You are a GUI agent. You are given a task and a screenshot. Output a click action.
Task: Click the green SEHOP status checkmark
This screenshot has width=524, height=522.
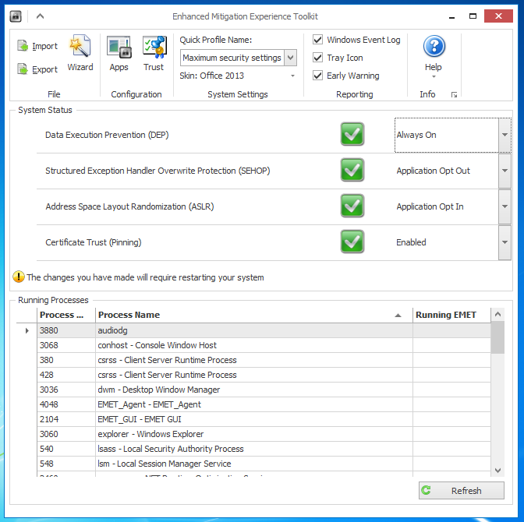click(x=352, y=170)
